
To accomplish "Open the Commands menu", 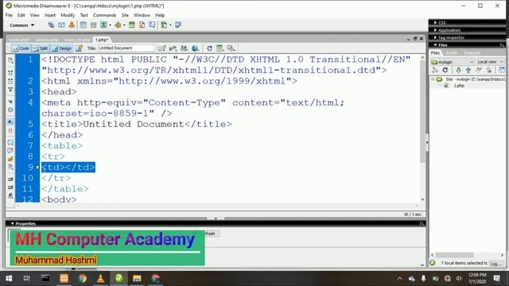I will 104,15.
